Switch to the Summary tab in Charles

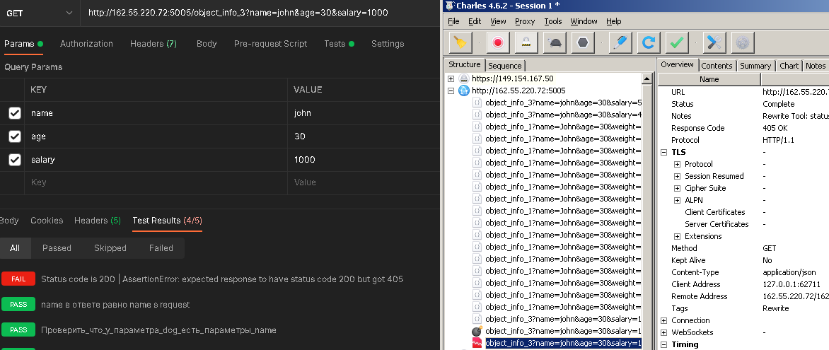pyautogui.click(x=755, y=66)
